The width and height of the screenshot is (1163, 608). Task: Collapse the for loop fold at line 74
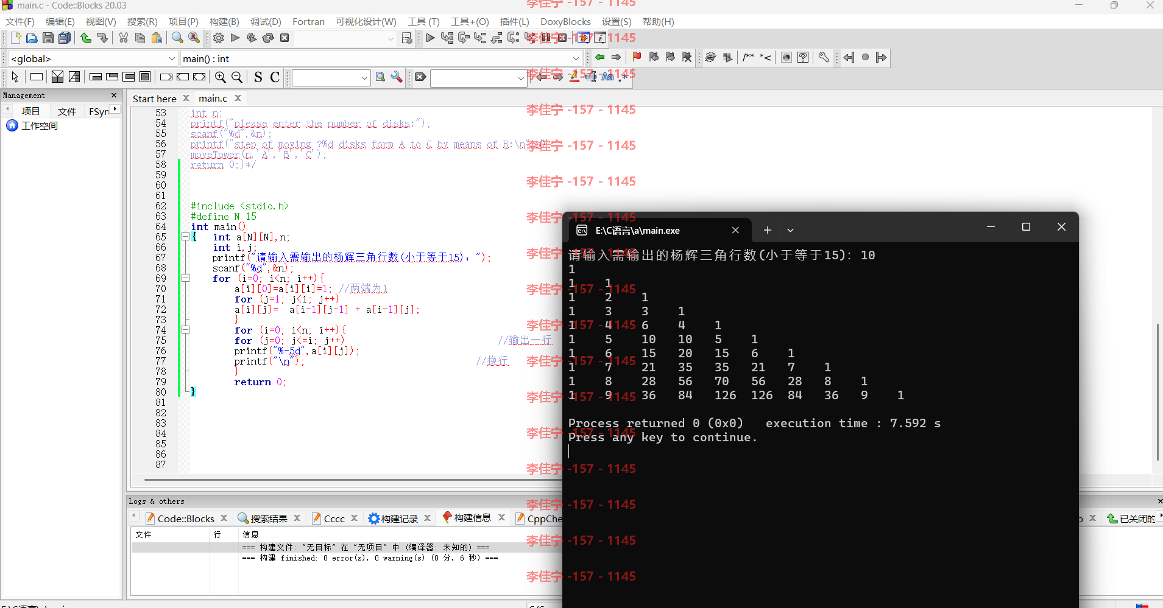click(x=185, y=330)
